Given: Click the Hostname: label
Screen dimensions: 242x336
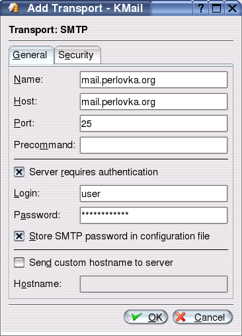Looking at the screenshot, I should click(x=38, y=284).
